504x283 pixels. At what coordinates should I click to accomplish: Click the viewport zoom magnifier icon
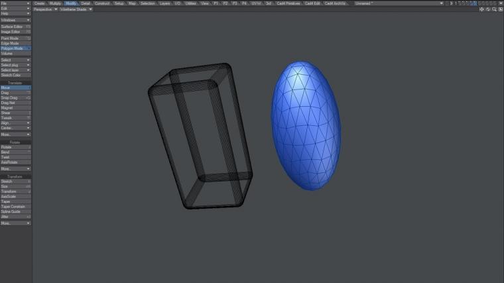coord(494,9)
